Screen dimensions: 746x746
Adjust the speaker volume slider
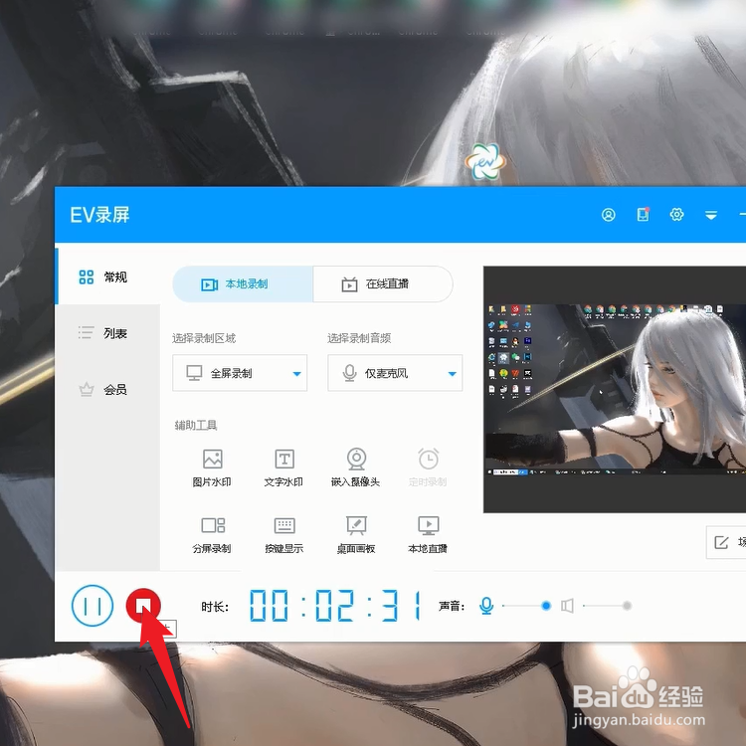click(x=608, y=606)
